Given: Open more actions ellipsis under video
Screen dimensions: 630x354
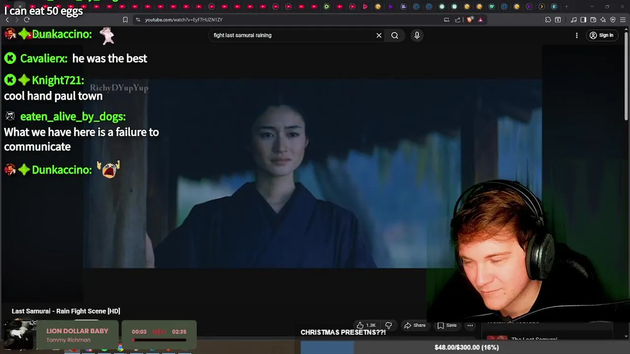Looking at the screenshot, I should (470, 325).
